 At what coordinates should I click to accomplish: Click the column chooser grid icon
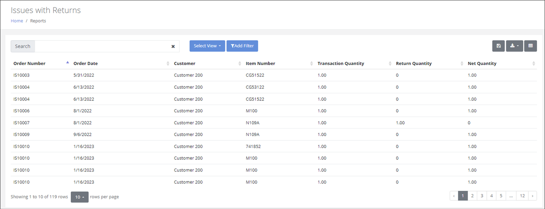530,46
